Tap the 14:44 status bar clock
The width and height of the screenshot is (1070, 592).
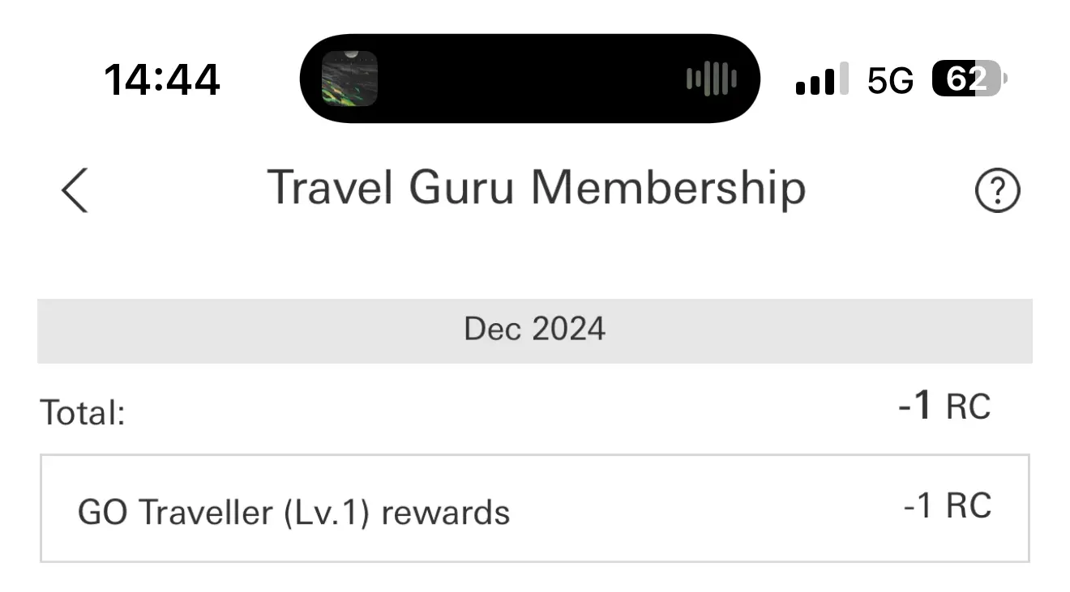point(162,80)
